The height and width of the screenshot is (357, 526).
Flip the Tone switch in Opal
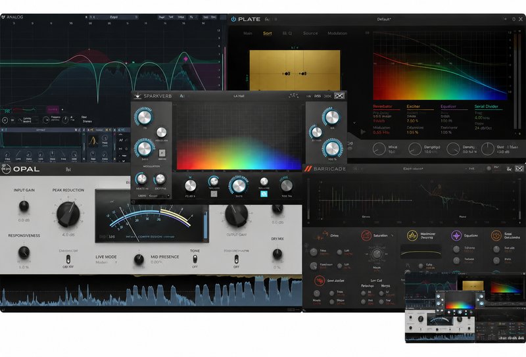[x=195, y=259]
